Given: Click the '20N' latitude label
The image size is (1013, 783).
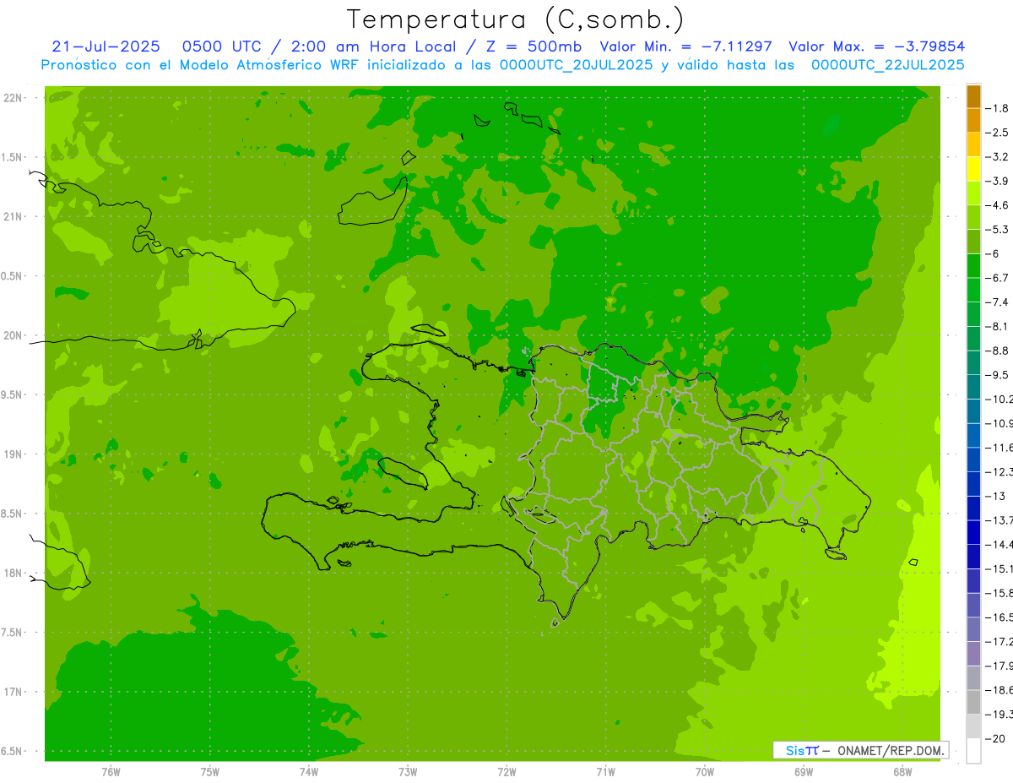Looking at the screenshot, I should 12,335.
